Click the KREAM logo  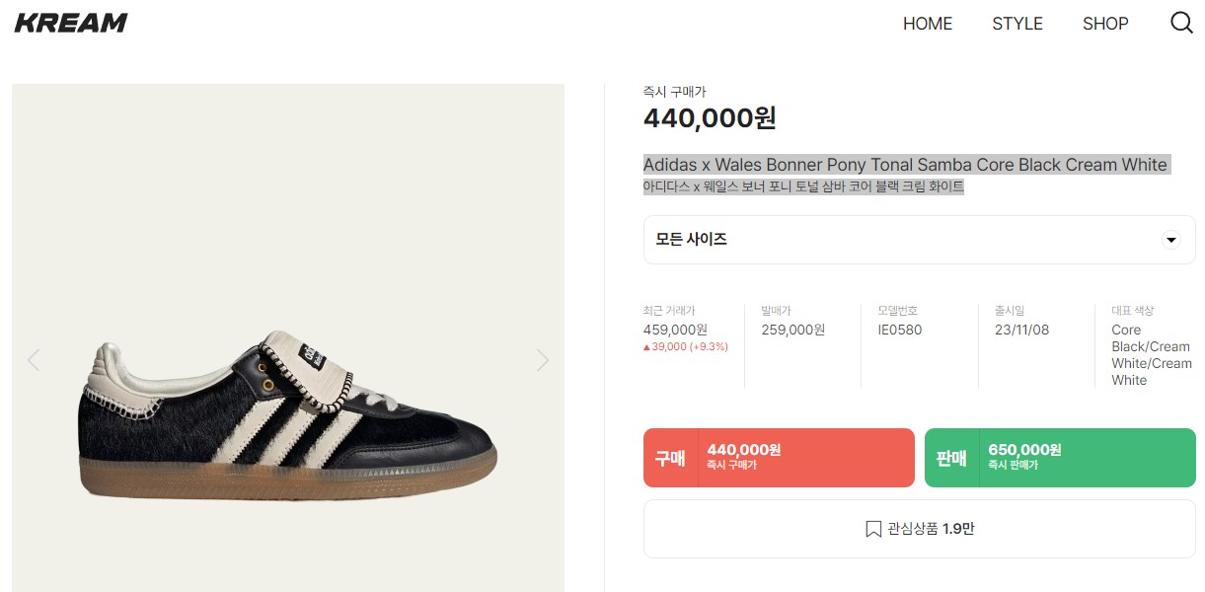(x=71, y=23)
